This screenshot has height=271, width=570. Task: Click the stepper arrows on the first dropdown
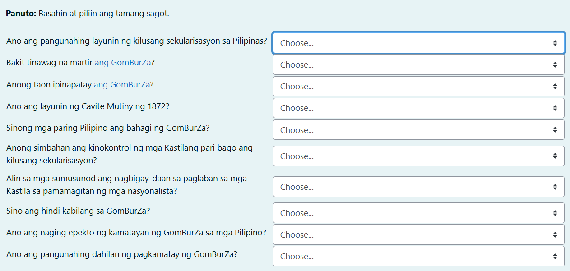point(556,42)
